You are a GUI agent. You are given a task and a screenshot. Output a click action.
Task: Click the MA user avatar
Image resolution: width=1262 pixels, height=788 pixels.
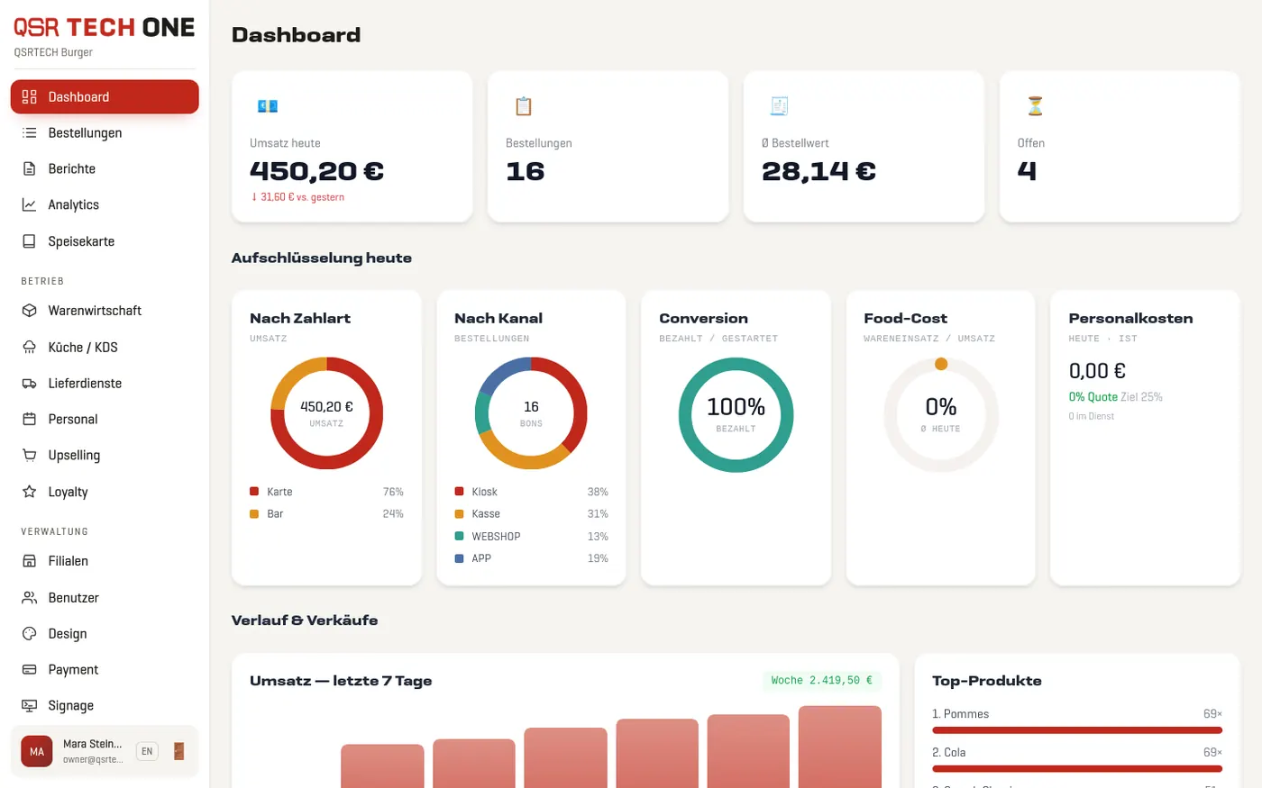tap(37, 751)
